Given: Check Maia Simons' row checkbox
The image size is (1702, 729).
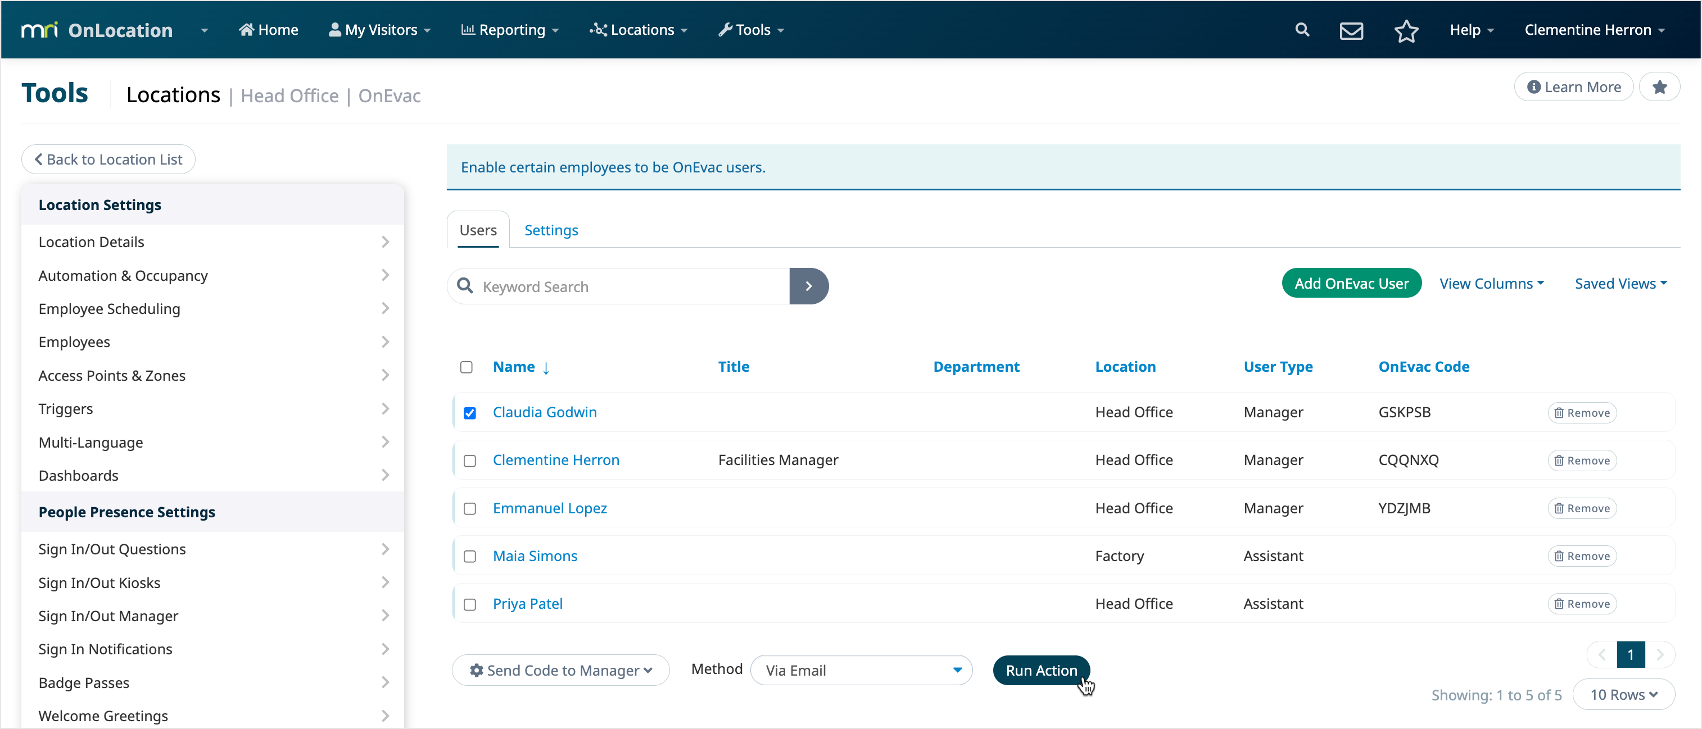Looking at the screenshot, I should [470, 557].
